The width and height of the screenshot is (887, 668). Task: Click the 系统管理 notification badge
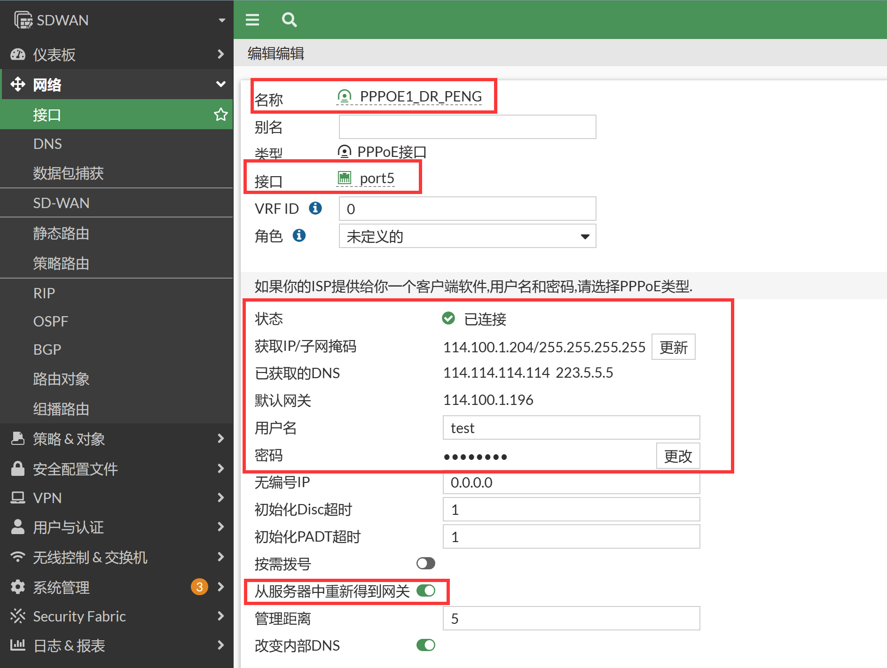click(199, 587)
